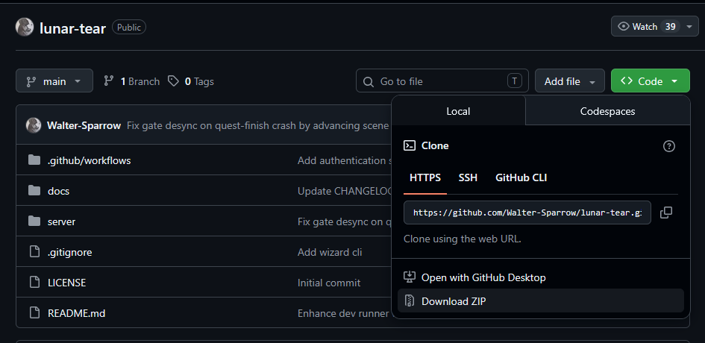Open the .gitignore file
This screenshot has width=705, height=343.
(69, 252)
